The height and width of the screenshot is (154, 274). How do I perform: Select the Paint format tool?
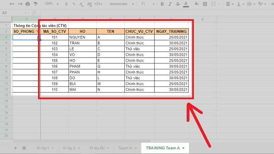[x=35, y=4]
